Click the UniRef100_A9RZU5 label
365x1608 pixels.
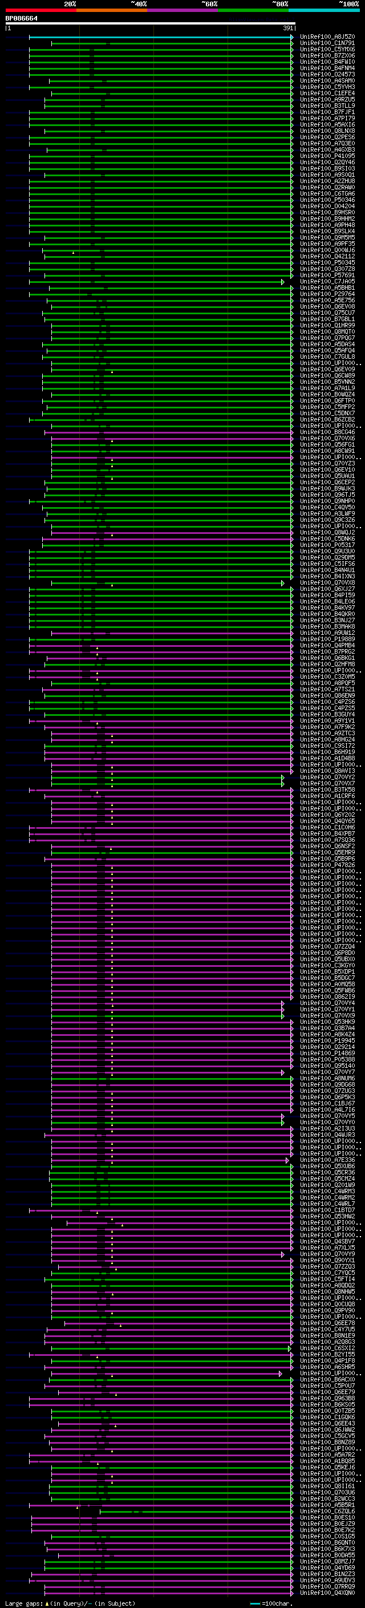327,99
